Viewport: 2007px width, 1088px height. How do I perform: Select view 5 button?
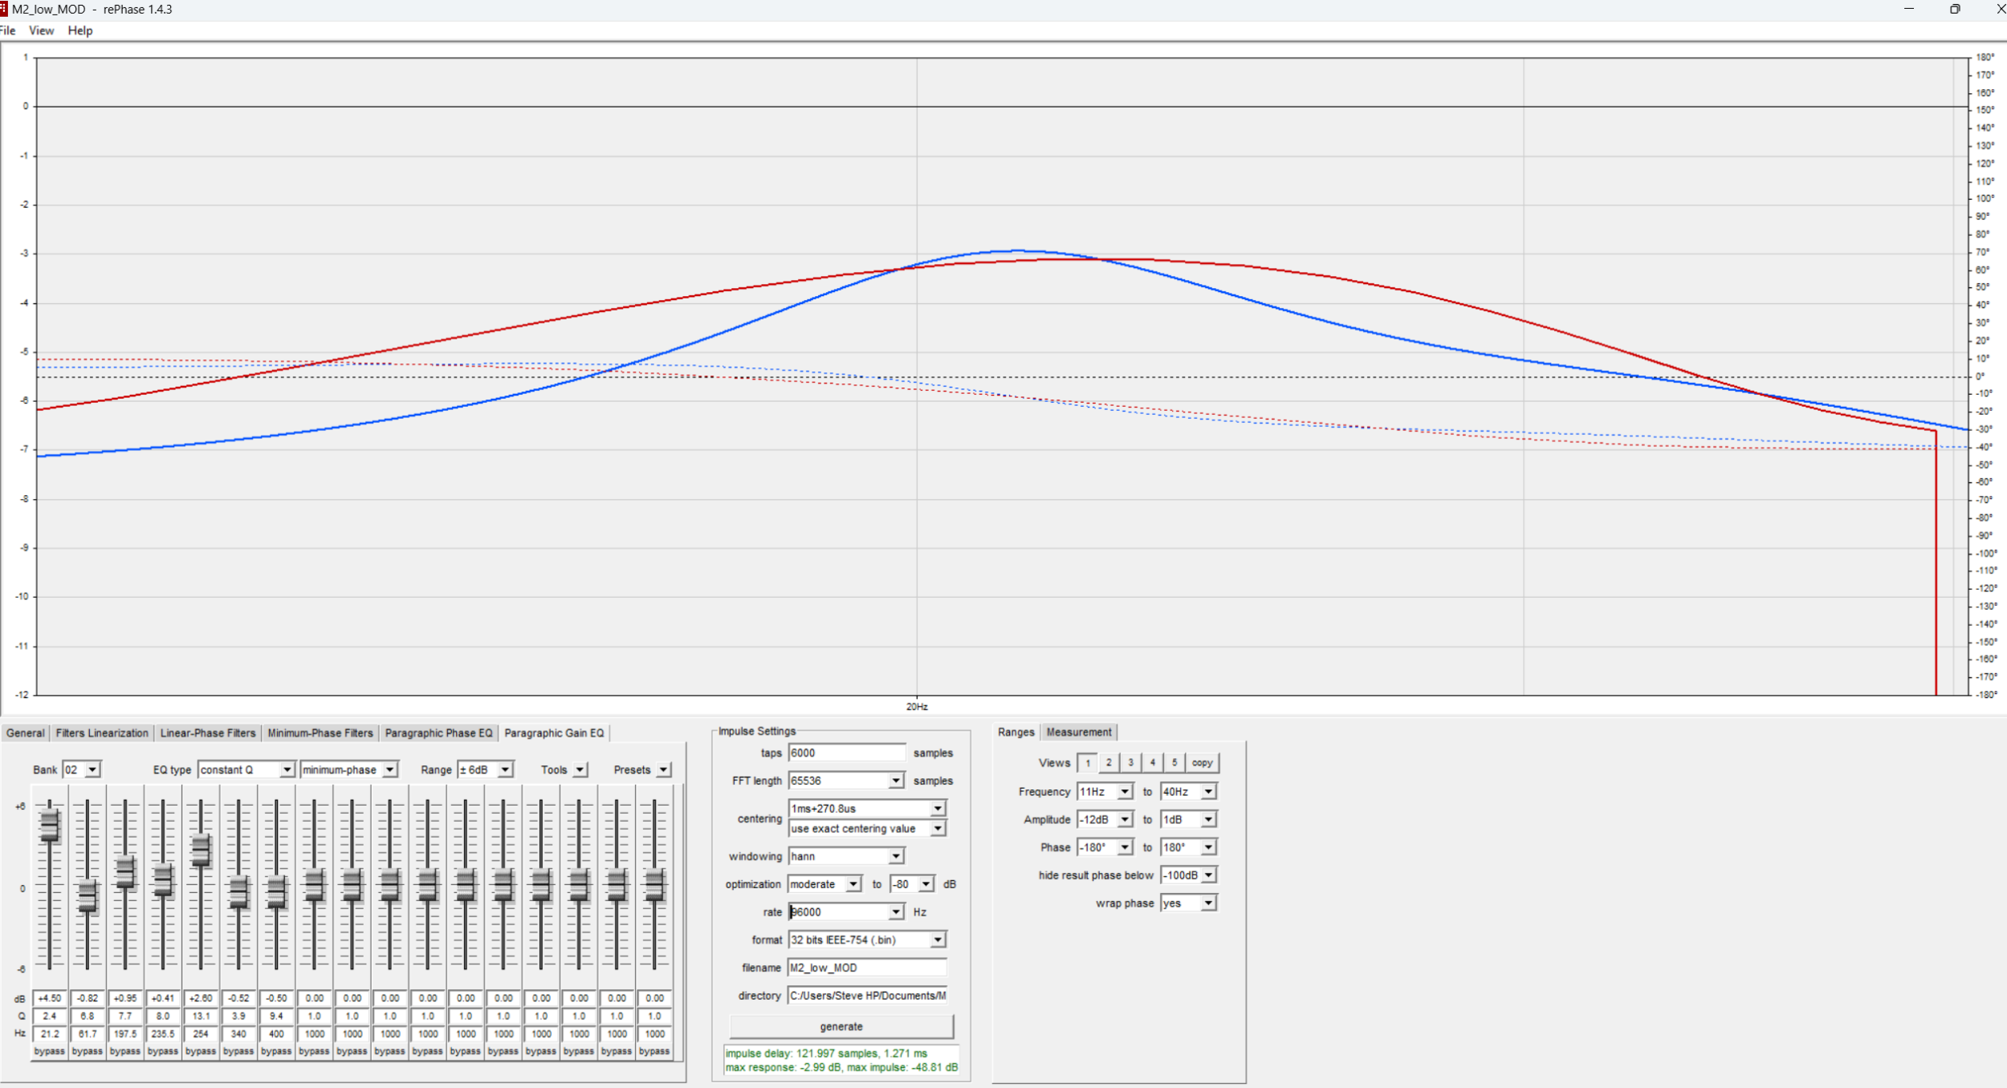coord(1174,762)
